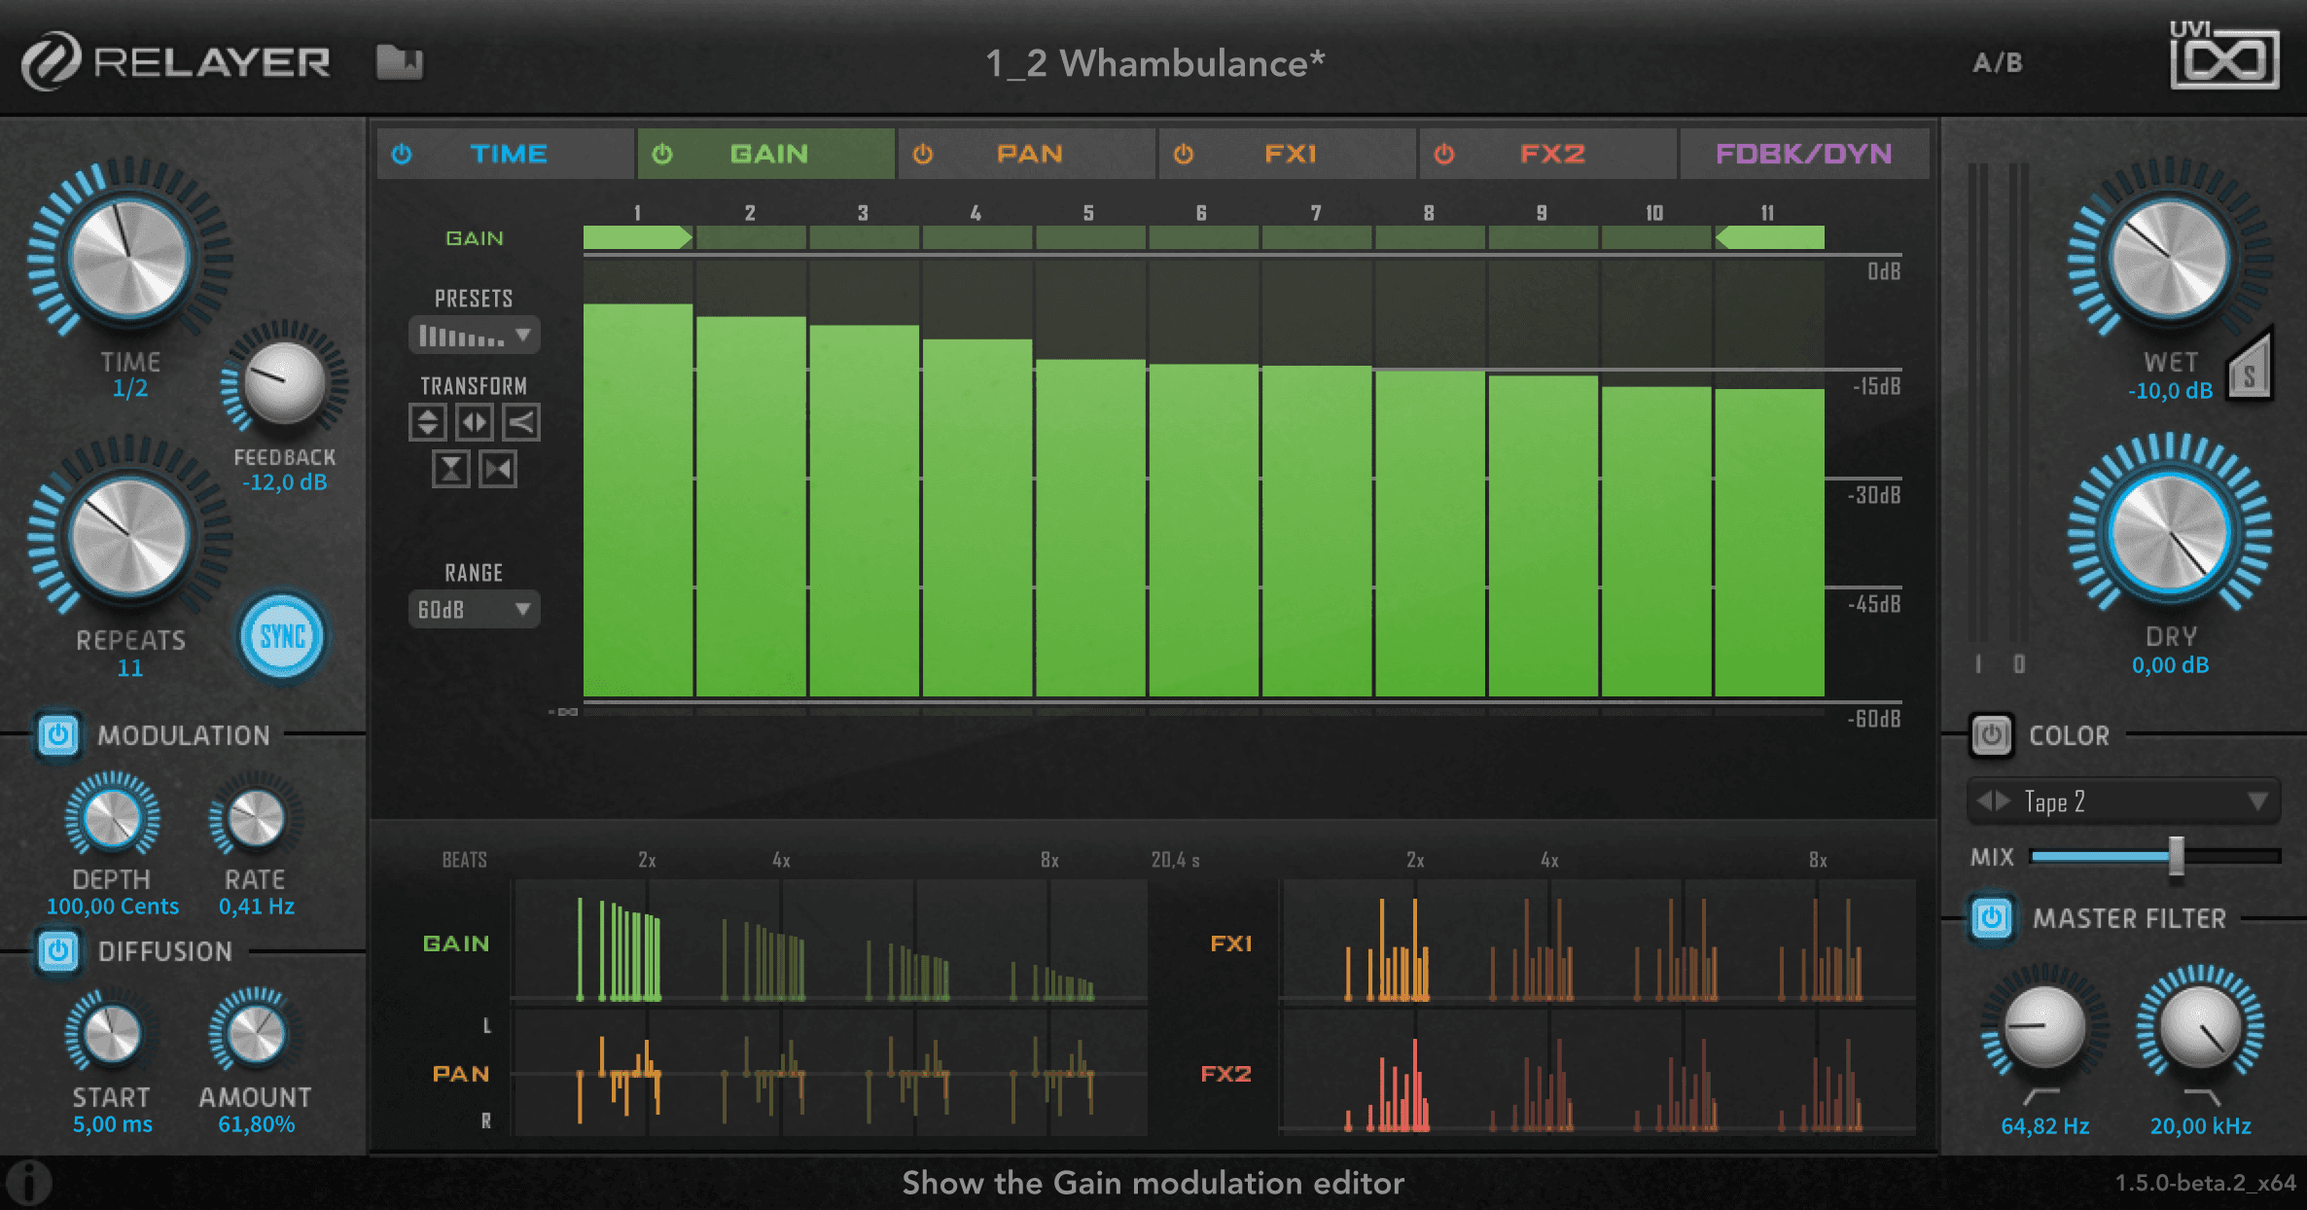2307x1210 pixels.
Task: Open the Range dropdown showing 60dB
Action: click(x=473, y=610)
